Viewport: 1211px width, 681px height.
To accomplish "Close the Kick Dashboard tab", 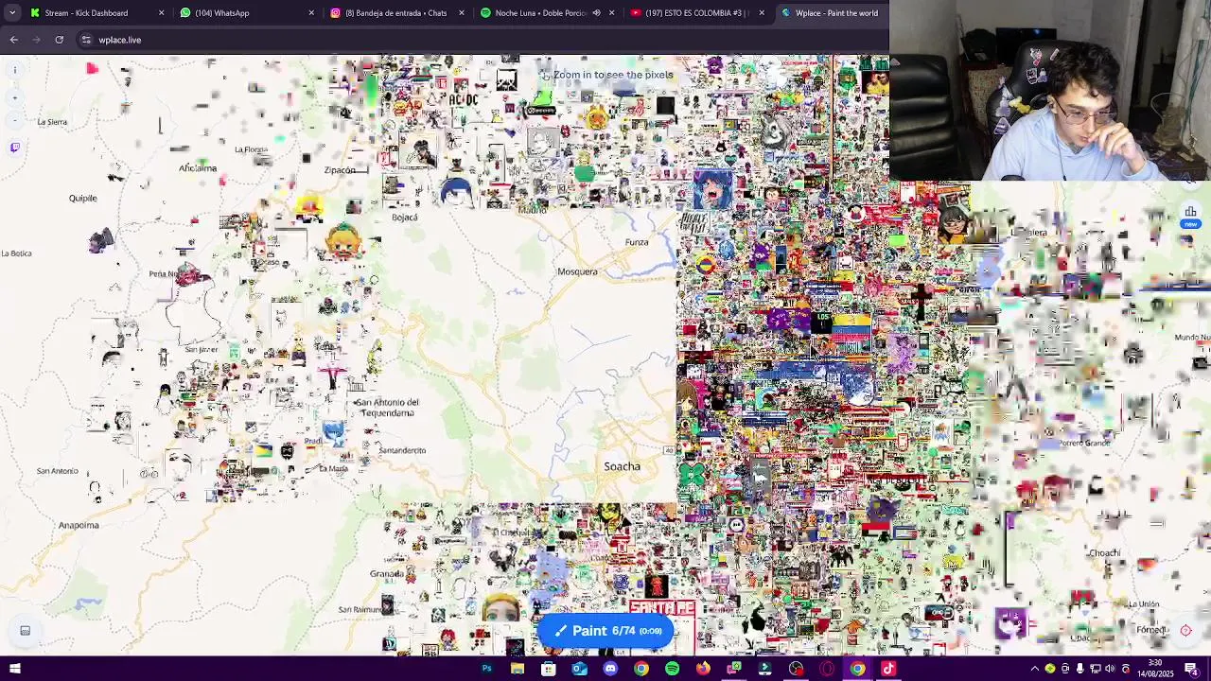I will coord(161,13).
